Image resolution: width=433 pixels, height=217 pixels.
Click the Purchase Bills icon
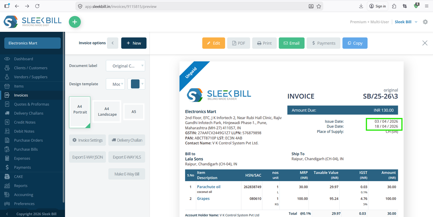click(x=7, y=149)
